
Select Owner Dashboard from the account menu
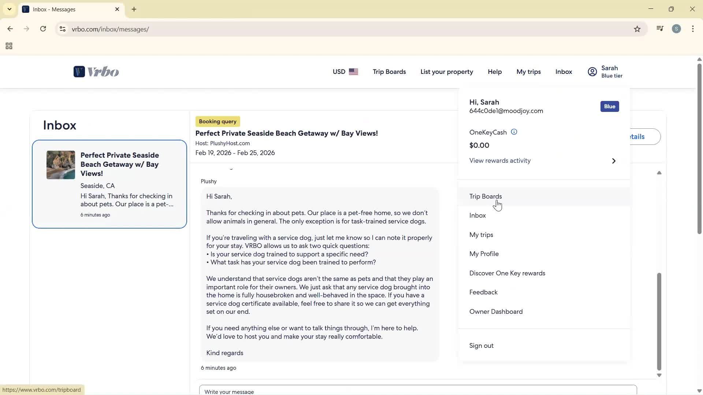click(496, 311)
